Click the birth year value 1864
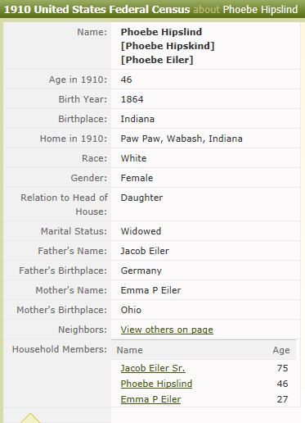Screen dimensions: 305x423 point(132,99)
